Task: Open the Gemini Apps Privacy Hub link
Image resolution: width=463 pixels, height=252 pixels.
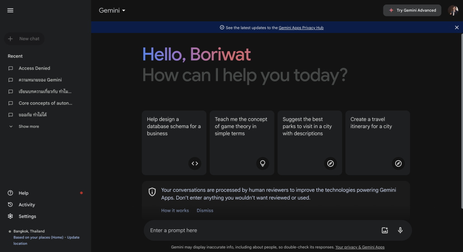Action: 301,28
